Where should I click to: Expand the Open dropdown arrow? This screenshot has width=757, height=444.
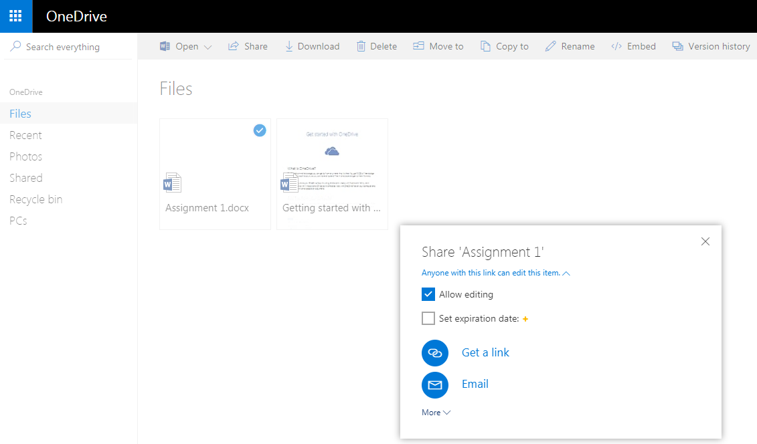point(208,47)
